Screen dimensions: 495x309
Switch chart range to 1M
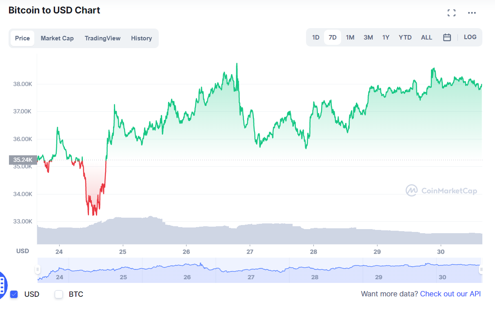(350, 37)
